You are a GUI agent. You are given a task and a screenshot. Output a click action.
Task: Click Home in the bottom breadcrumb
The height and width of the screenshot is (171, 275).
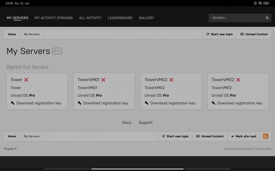coord(12,136)
